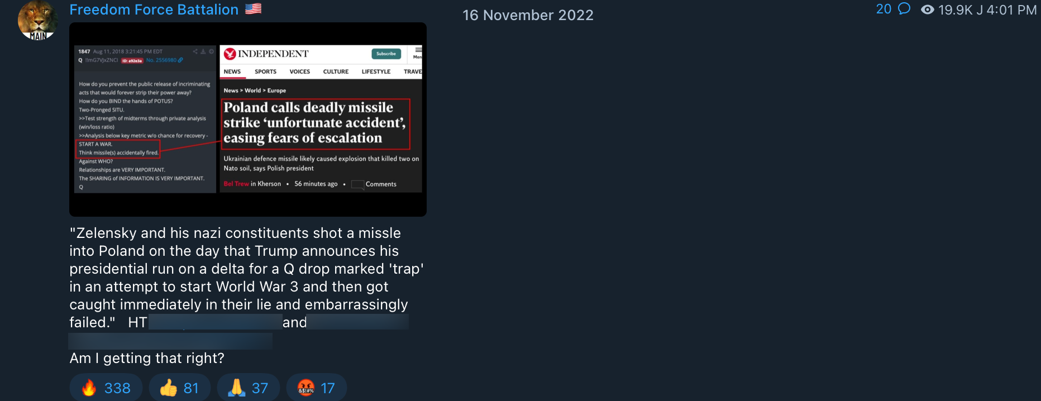
Task: Click the American flag emoji
Action: pos(253,9)
